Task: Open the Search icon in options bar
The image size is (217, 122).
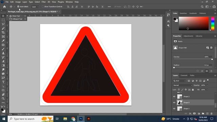Action: [202, 7]
